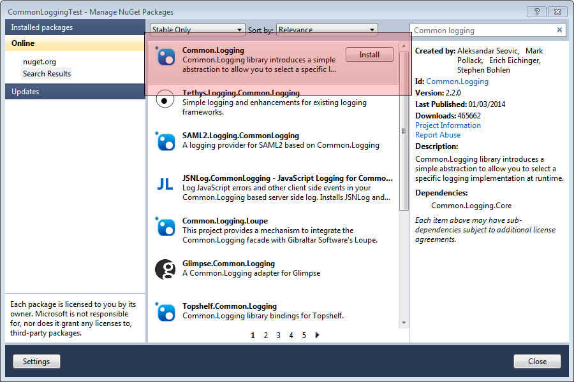This screenshot has height=382, width=574.
Task: Click the Version 2.2.0 text
Action: pyautogui.click(x=438, y=93)
